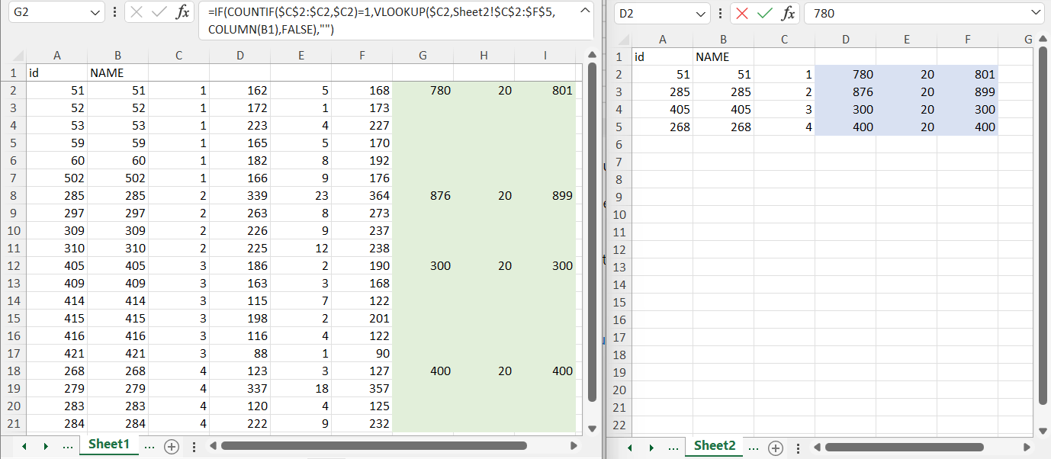Click the right formula bar value 780
The height and width of the screenshot is (459, 1051).
[x=824, y=13]
